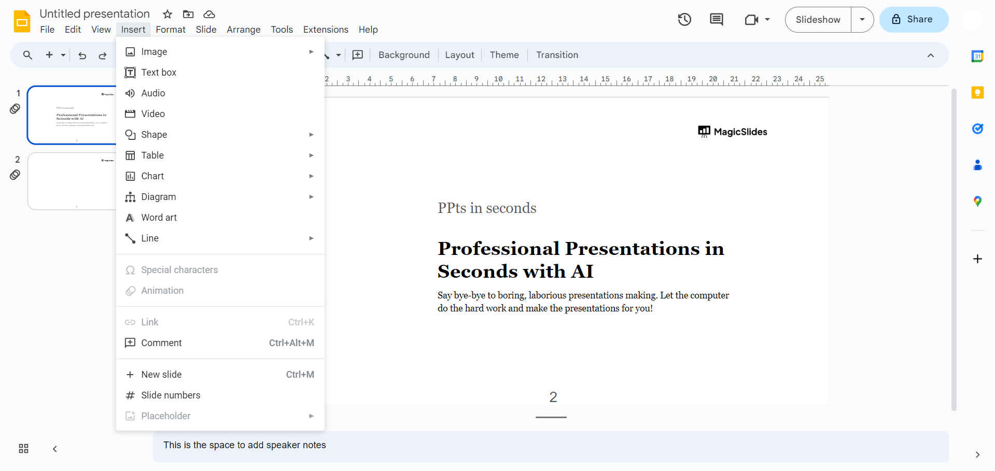Choose New slide menu entry

click(220, 375)
